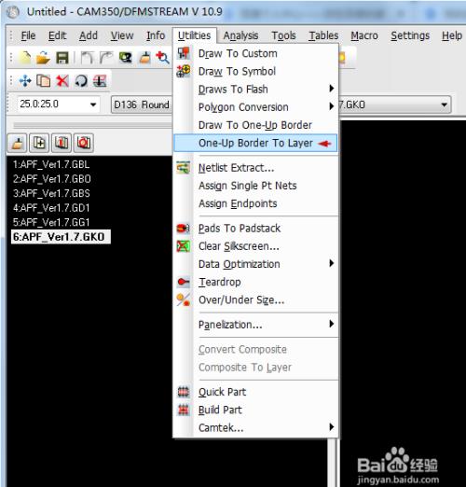Click the redraw brush button above layer list
This screenshot has width=466, height=487.
[x=18, y=143]
